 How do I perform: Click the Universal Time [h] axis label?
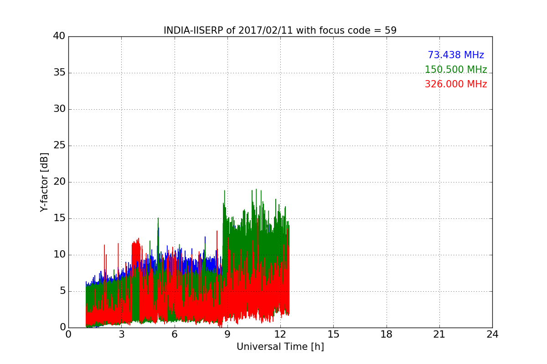pyautogui.click(x=280, y=347)
